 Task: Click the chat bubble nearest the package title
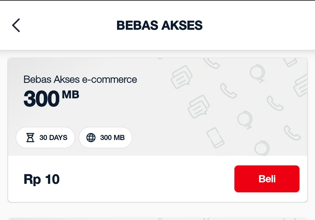182,77
